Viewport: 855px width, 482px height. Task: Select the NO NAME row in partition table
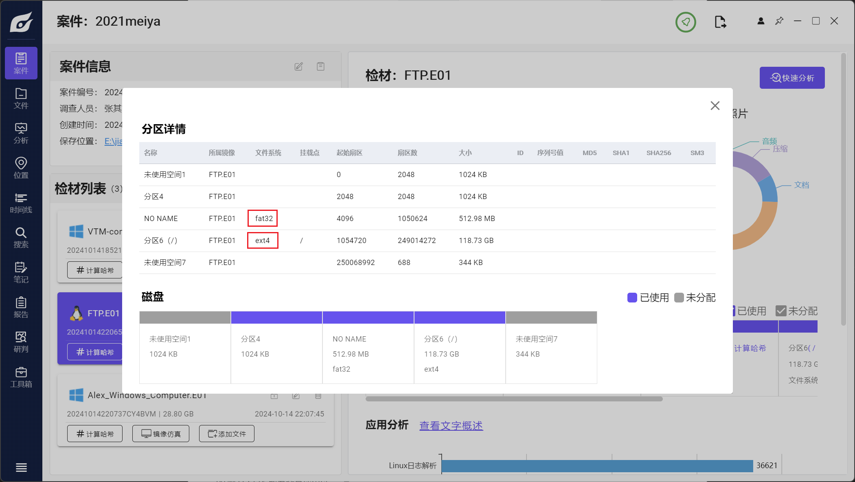tap(427, 219)
